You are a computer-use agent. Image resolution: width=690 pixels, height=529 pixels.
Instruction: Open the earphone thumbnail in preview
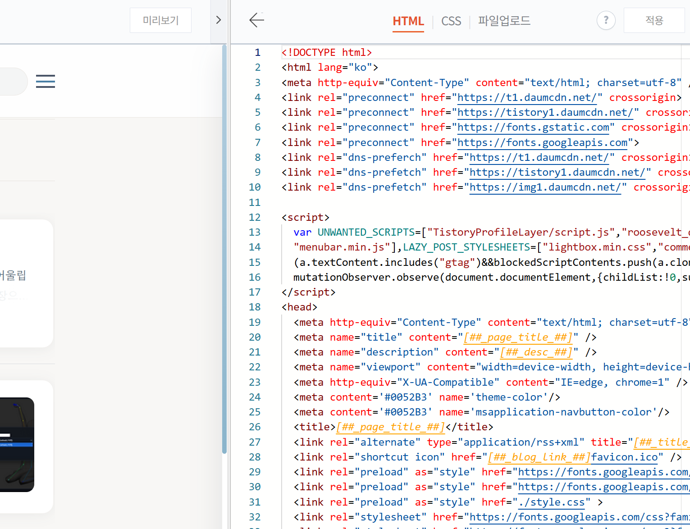click(x=17, y=444)
